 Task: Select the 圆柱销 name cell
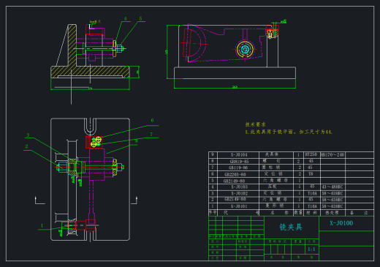click(271, 168)
